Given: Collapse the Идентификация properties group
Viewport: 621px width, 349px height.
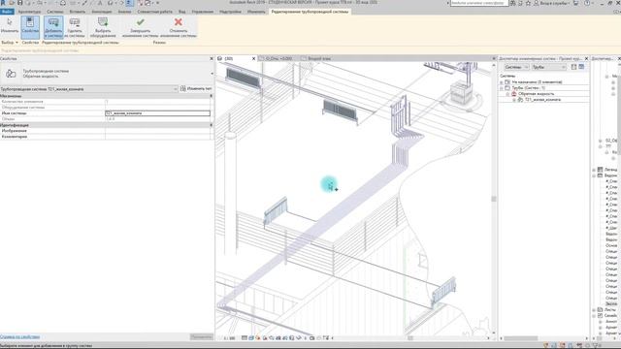Looking at the screenshot, I should click(212, 125).
